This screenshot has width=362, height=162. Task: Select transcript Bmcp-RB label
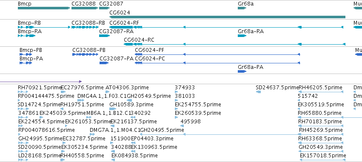[x=29, y=23]
